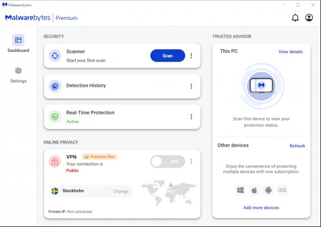Click Private IP: Not connected text
The height and width of the screenshot is (227, 321).
(70, 212)
